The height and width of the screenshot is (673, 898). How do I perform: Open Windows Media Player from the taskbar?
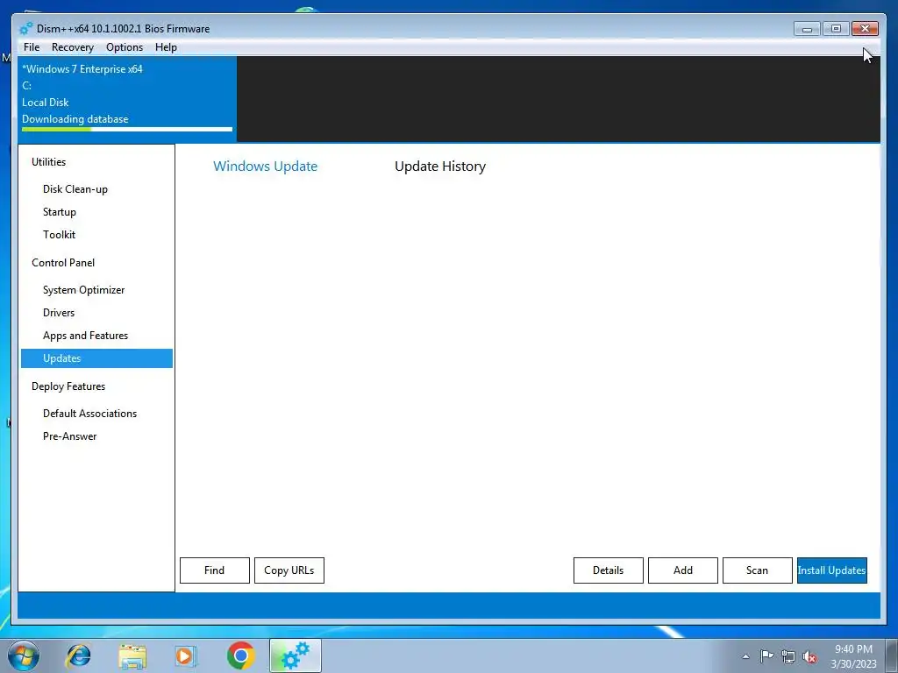coord(186,655)
